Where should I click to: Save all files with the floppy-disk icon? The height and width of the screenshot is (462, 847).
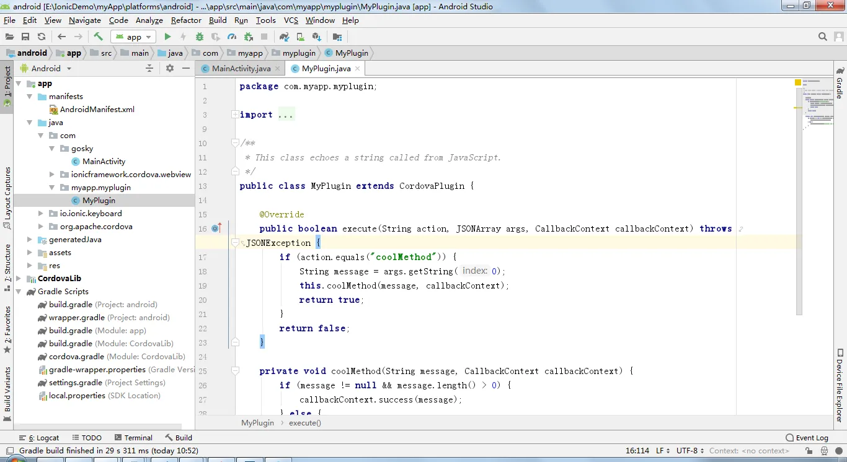pos(25,37)
